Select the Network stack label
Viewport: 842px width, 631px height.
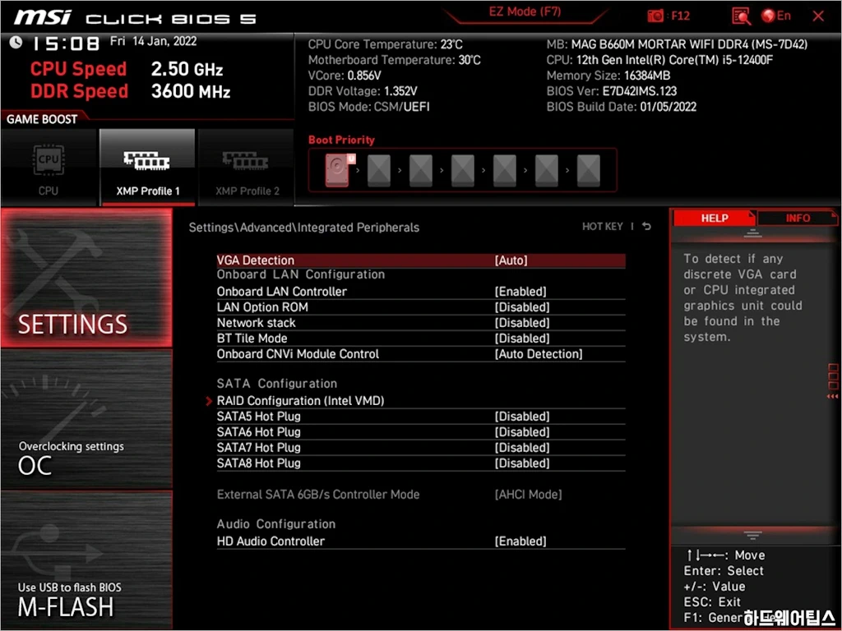(x=257, y=322)
